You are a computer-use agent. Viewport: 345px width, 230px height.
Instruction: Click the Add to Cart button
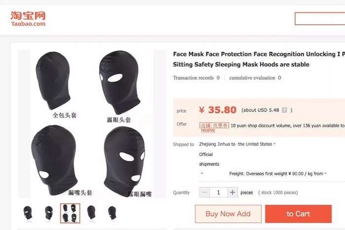[x=298, y=214]
